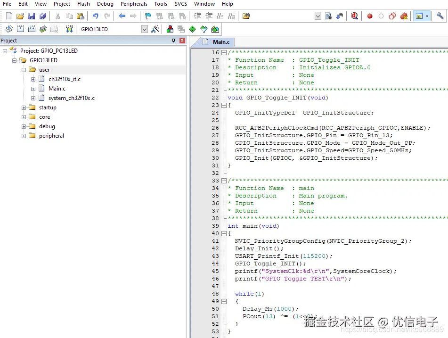The width and height of the screenshot is (448, 338).
Task: Open the File menu
Action: point(7,4)
